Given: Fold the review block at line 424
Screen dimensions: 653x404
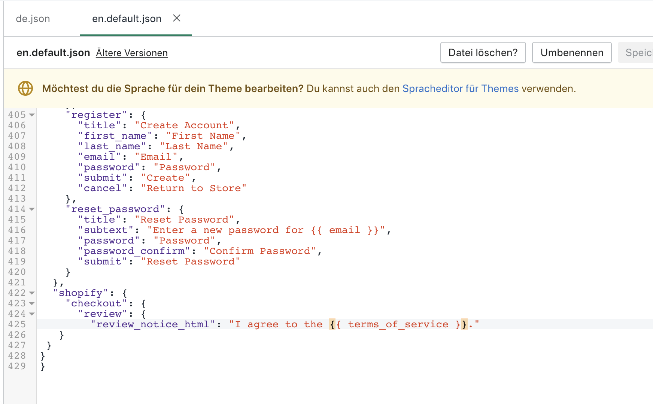Looking at the screenshot, I should click(x=32, y=314).
